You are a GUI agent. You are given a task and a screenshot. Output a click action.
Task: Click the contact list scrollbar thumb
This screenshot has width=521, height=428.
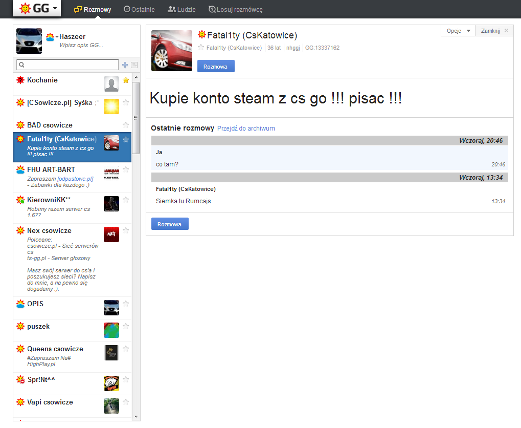(x=135, y=118)
